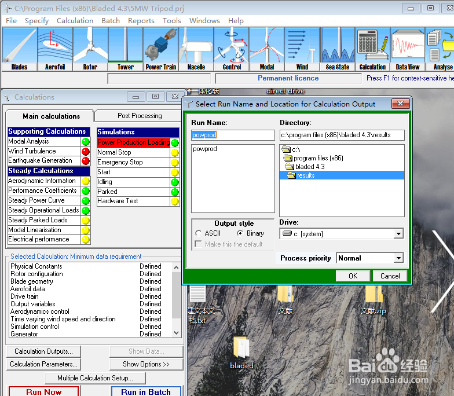The height and width of the screenshot is (396, 454).
Task: Click the red status light for Earthquake Generation
Action: [x=86, y=161]
